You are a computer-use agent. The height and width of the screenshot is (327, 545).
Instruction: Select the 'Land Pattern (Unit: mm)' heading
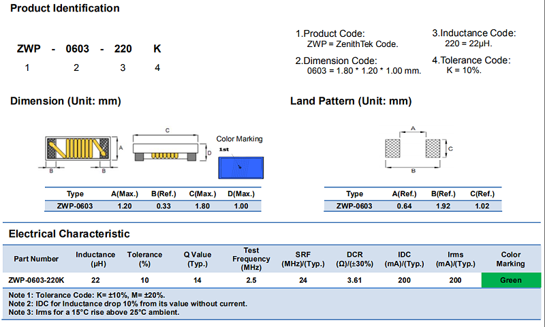click(x=351, y=101)
